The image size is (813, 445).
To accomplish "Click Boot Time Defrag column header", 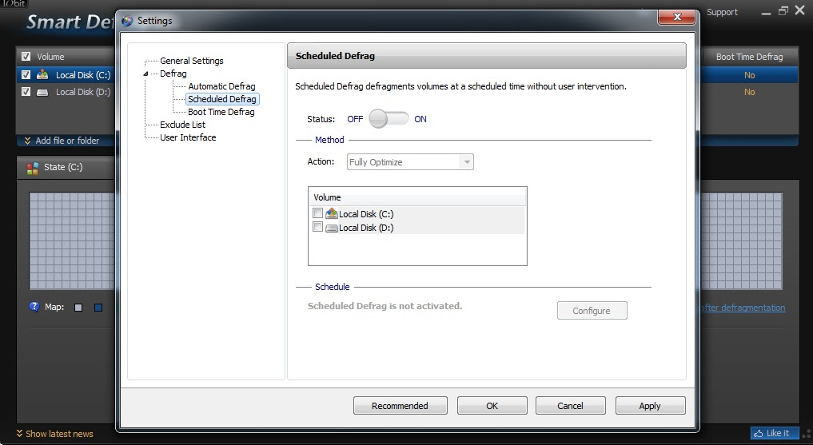I will (x=750, y=57).
